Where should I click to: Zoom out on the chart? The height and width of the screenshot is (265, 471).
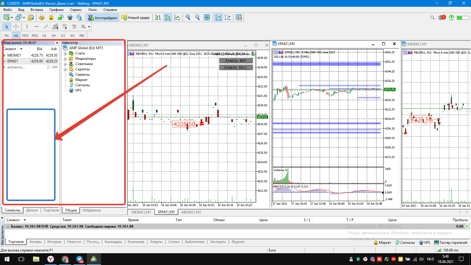coord(198,18)
